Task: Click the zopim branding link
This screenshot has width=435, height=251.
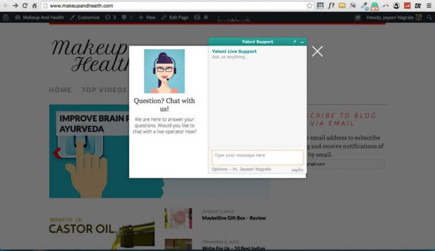Action: click(297, 170)
